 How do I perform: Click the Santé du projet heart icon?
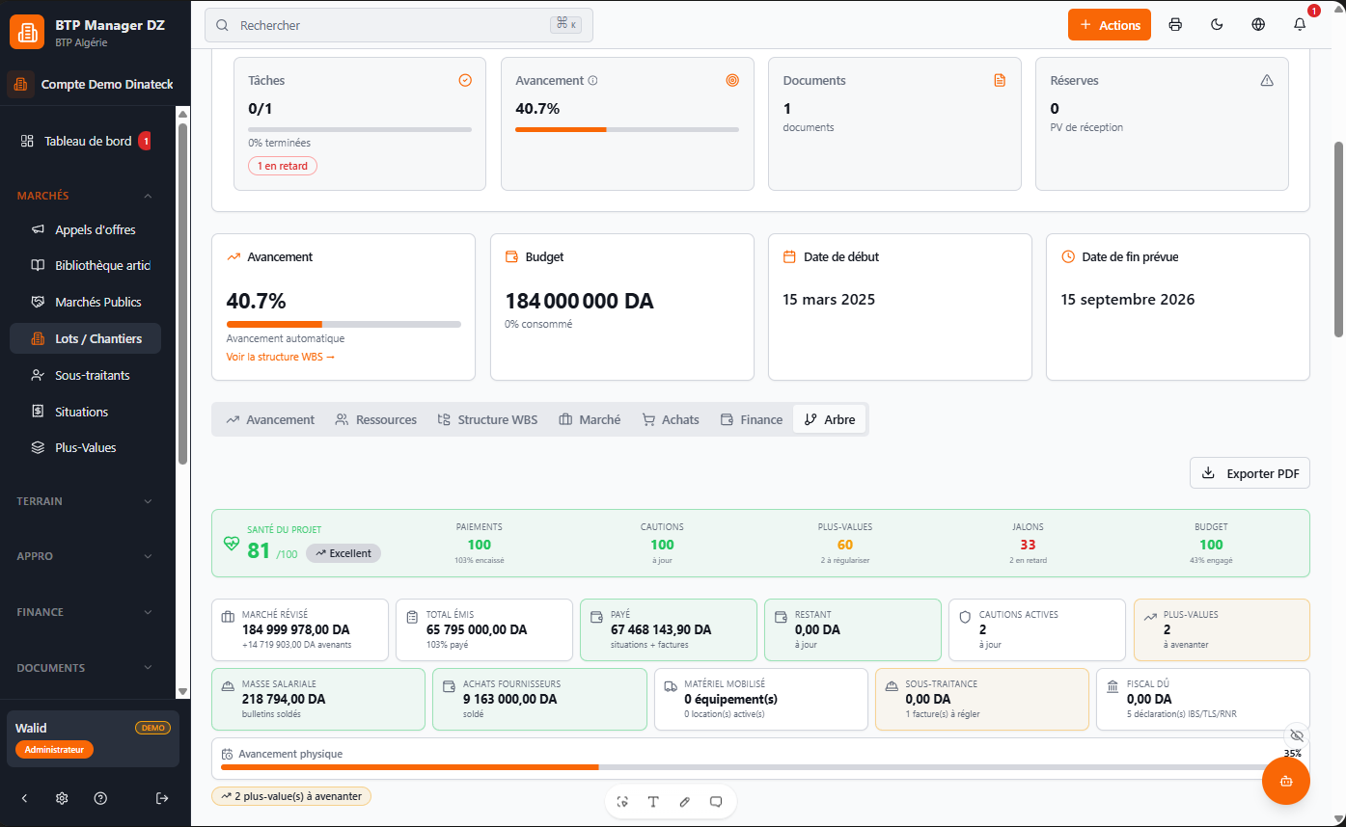[231, 543]
